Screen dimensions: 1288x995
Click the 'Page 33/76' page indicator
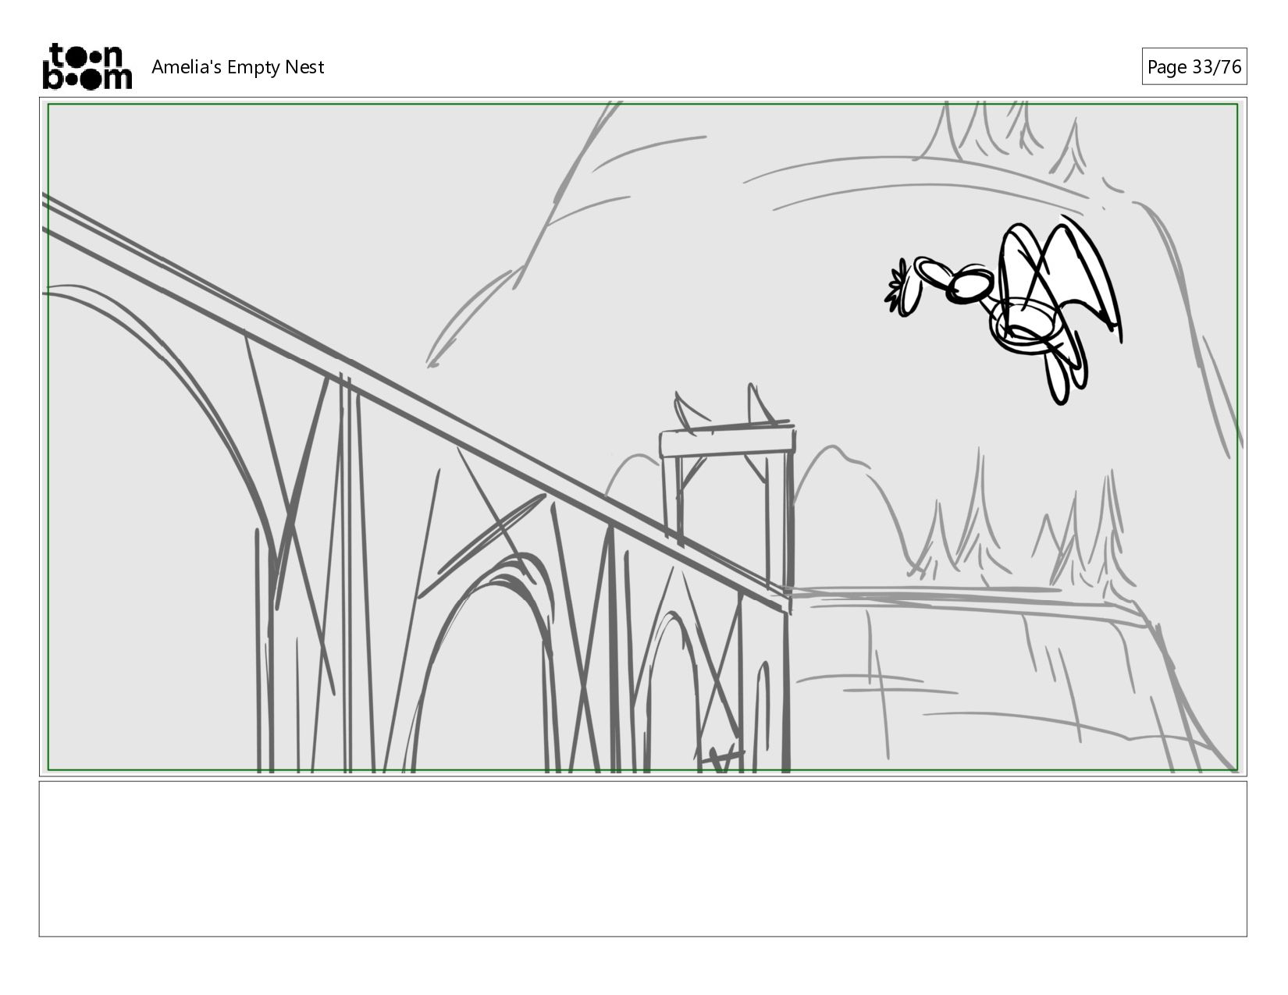[1194, 67]
